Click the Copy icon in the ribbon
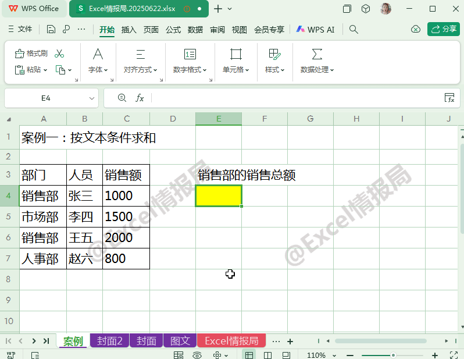This screenshot has height=359, width=464. tap(60, 70)
